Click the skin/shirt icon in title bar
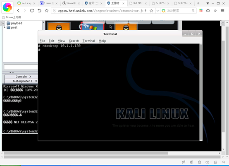The image size is (229, 166). pyautogui.click(x=208, y=3)
